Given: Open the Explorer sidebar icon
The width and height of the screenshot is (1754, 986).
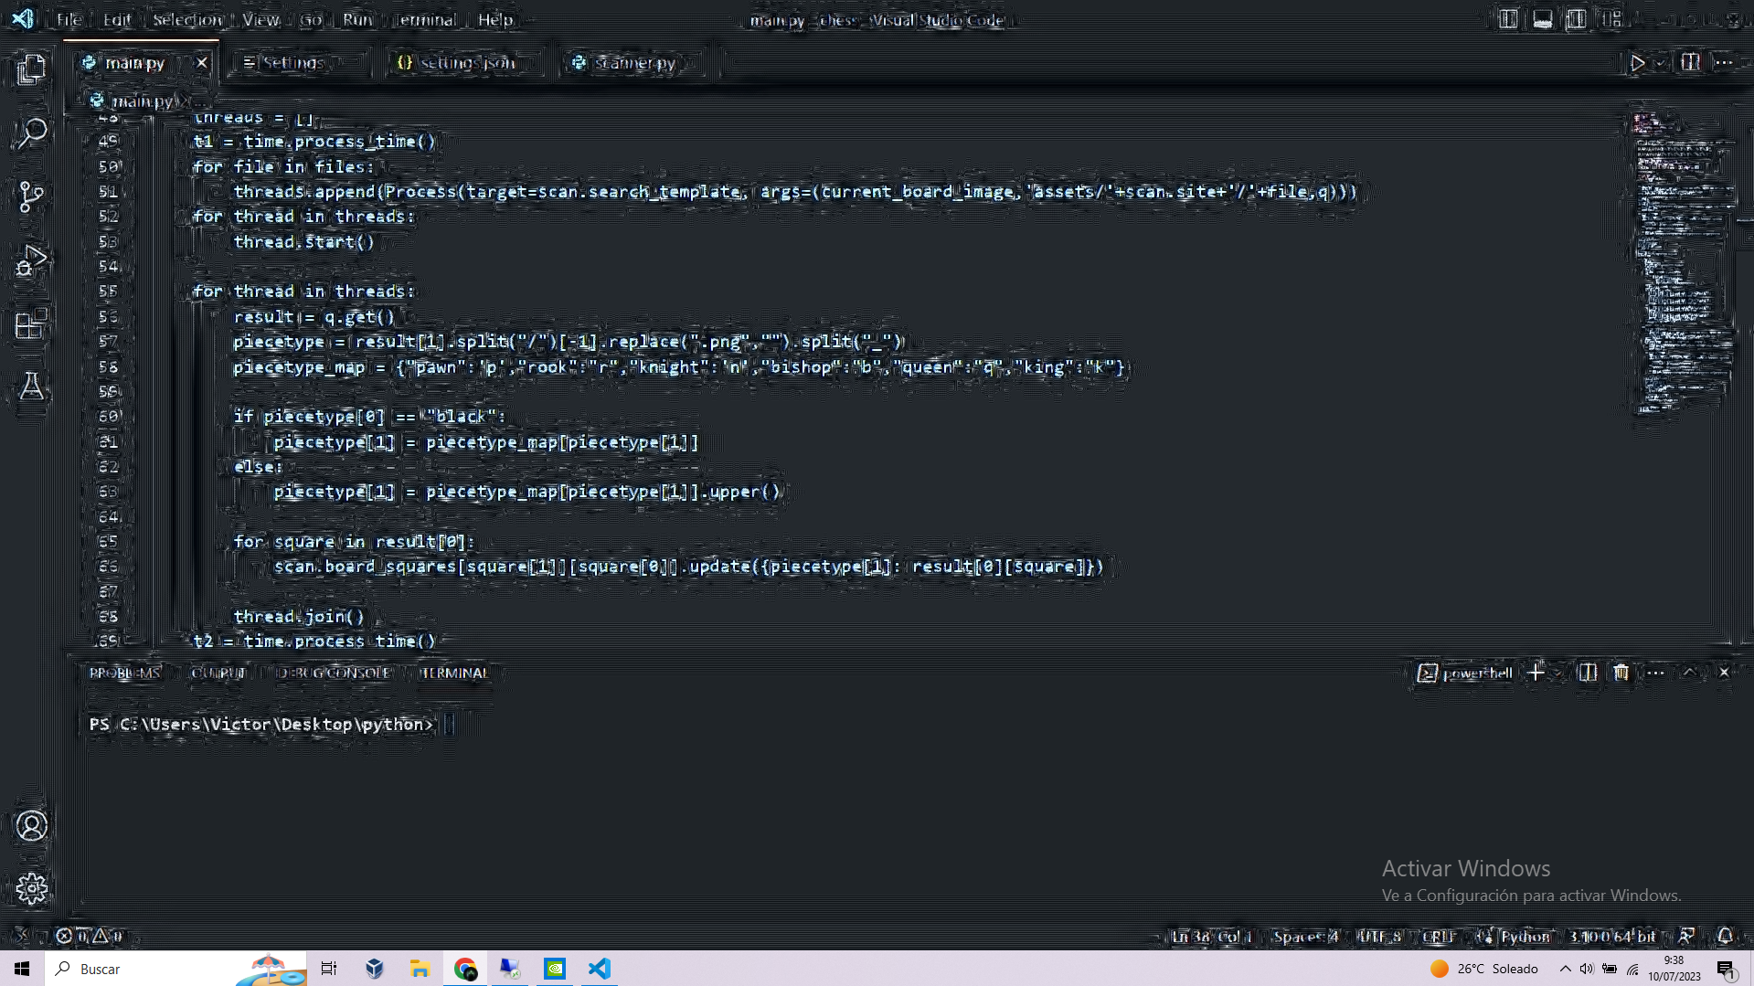Looking at the screenshot, I should pos(32,69).
